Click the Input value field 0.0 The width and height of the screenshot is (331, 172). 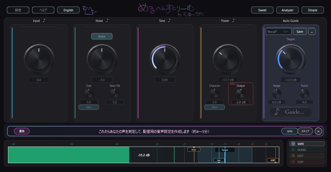[39, 80]
